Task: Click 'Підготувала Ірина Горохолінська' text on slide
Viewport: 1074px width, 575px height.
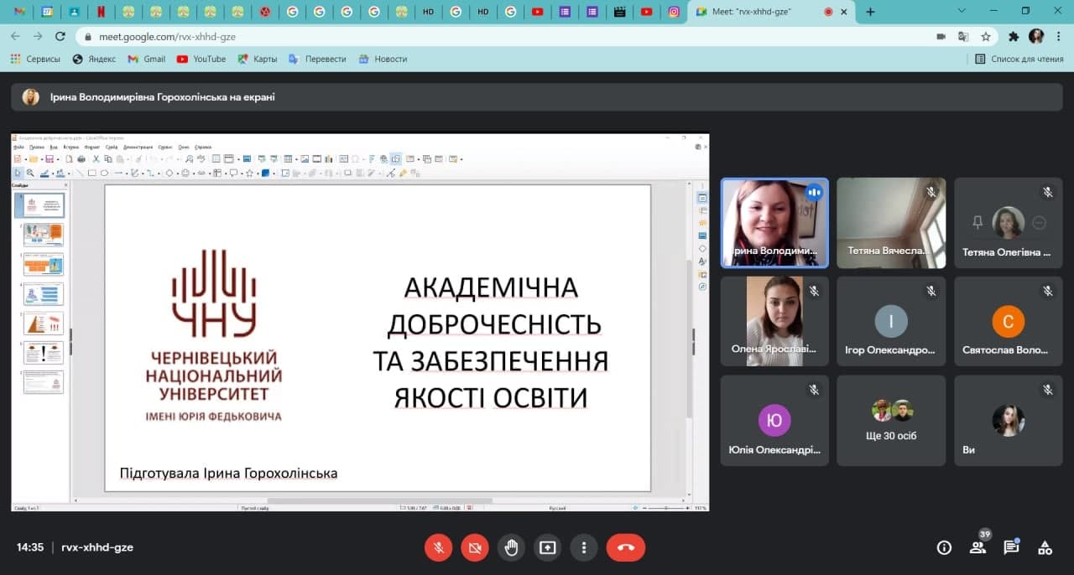Action: coord(228,474)
